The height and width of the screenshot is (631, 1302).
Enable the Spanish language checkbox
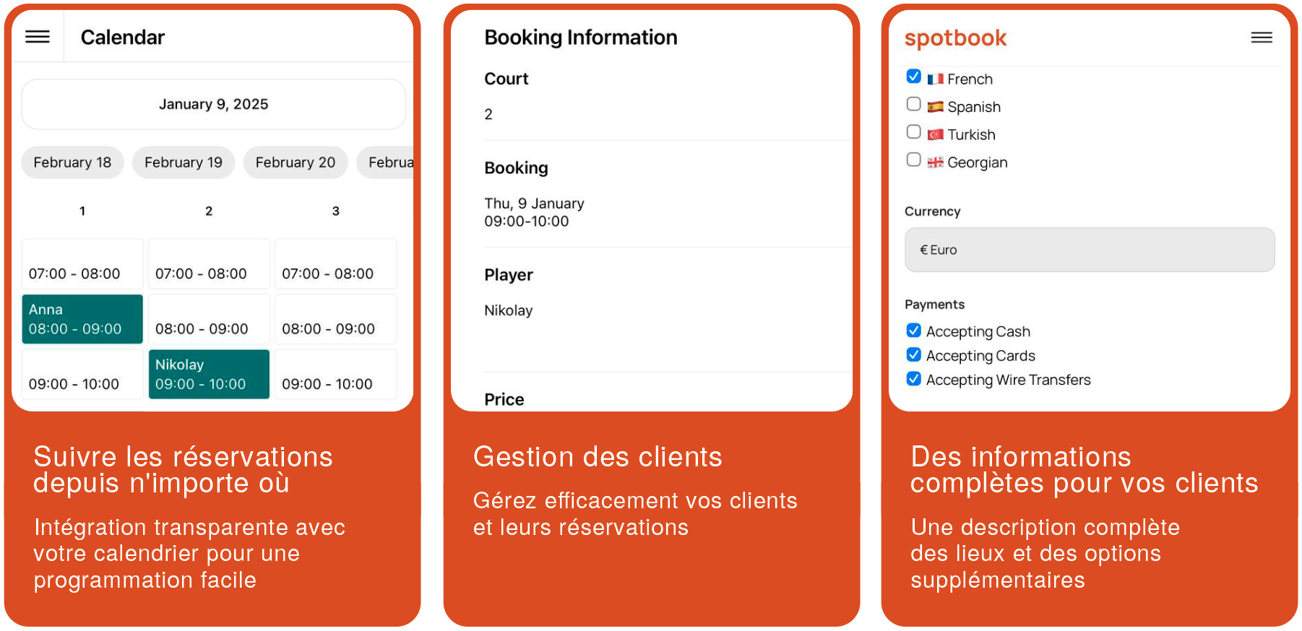pos(914,105)
